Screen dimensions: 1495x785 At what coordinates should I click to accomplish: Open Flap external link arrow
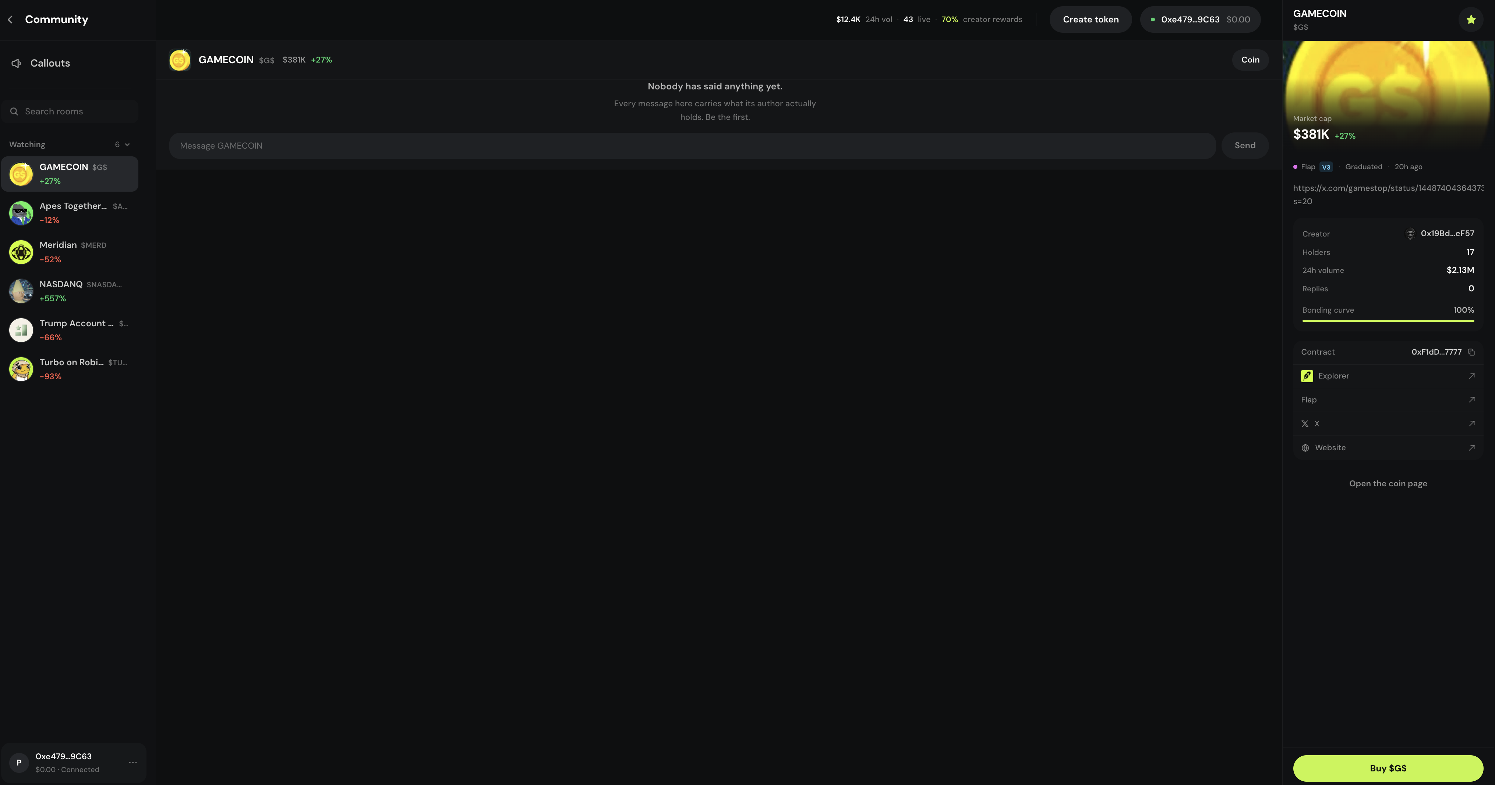[x=1472, y=400]
